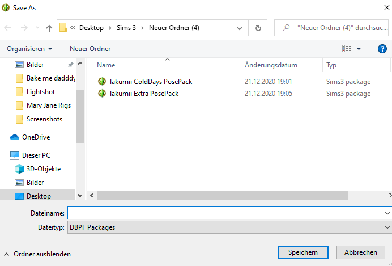Screen dimensions: 392x266
Task: Select Takumii Extra PosePack file
Action: click(143, 94)
